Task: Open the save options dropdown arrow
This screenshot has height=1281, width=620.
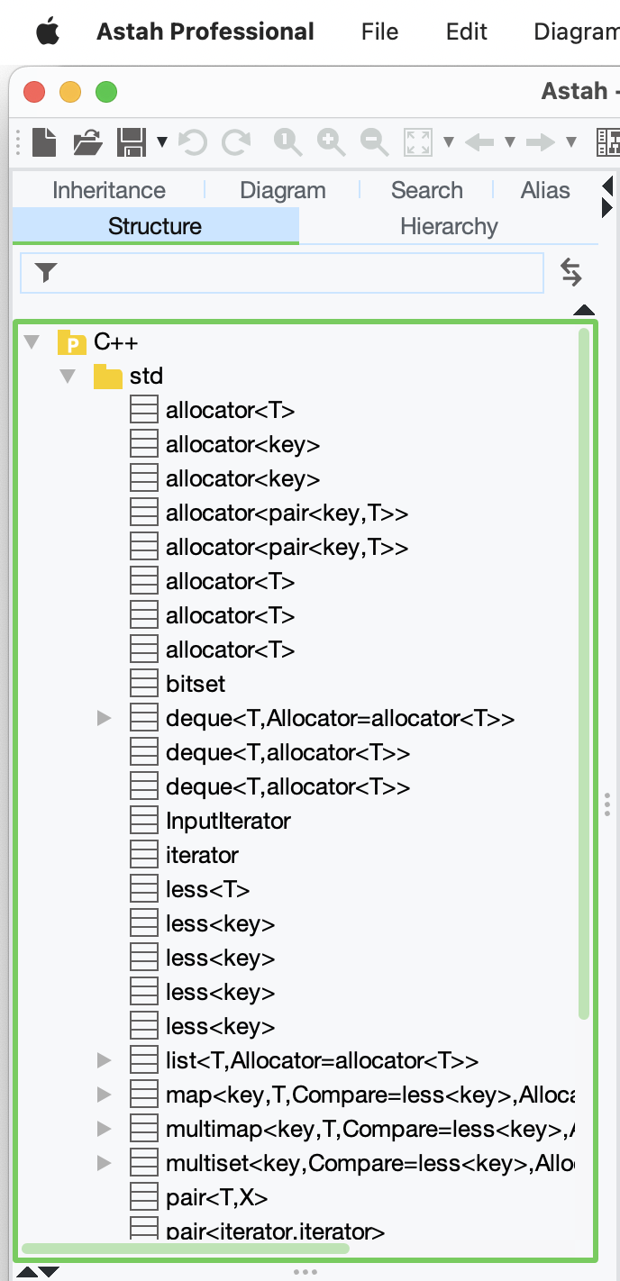Action: pyautogui.click(x=162, y=141)
